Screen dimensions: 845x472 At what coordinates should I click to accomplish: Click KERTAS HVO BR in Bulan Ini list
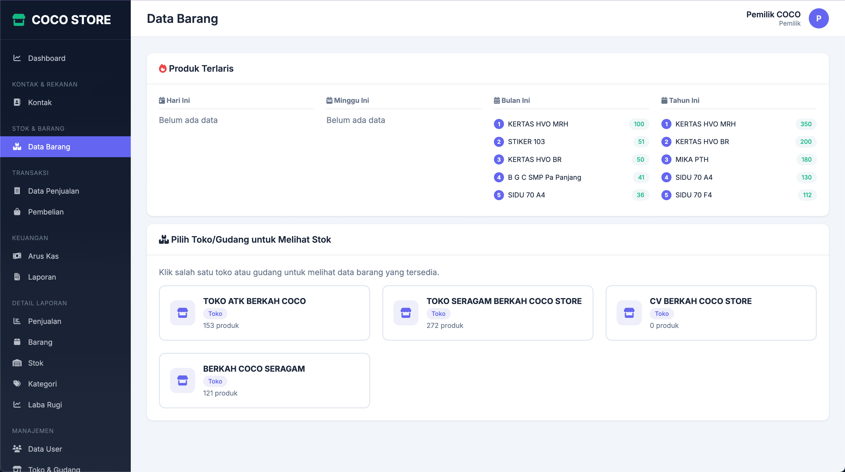point(535,159)
